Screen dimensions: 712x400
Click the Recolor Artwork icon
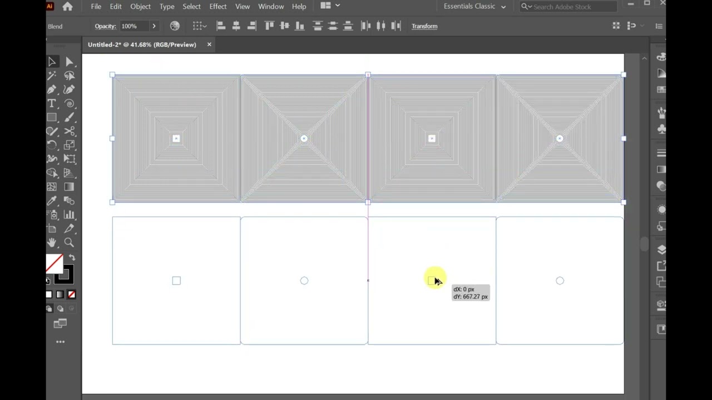pyautogui.click(x=175, y=26)
